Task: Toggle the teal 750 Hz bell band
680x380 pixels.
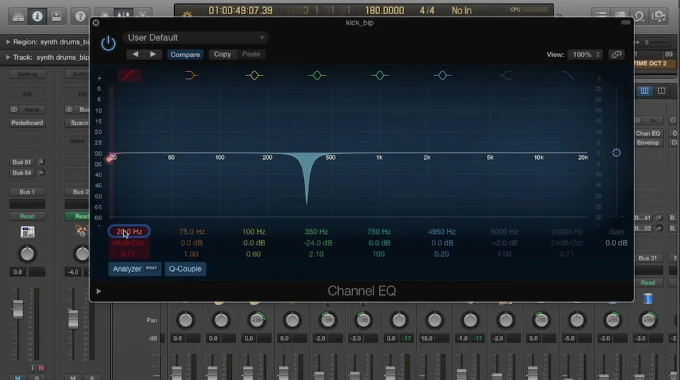Action: pyautogui.click(x=379, y=75)
